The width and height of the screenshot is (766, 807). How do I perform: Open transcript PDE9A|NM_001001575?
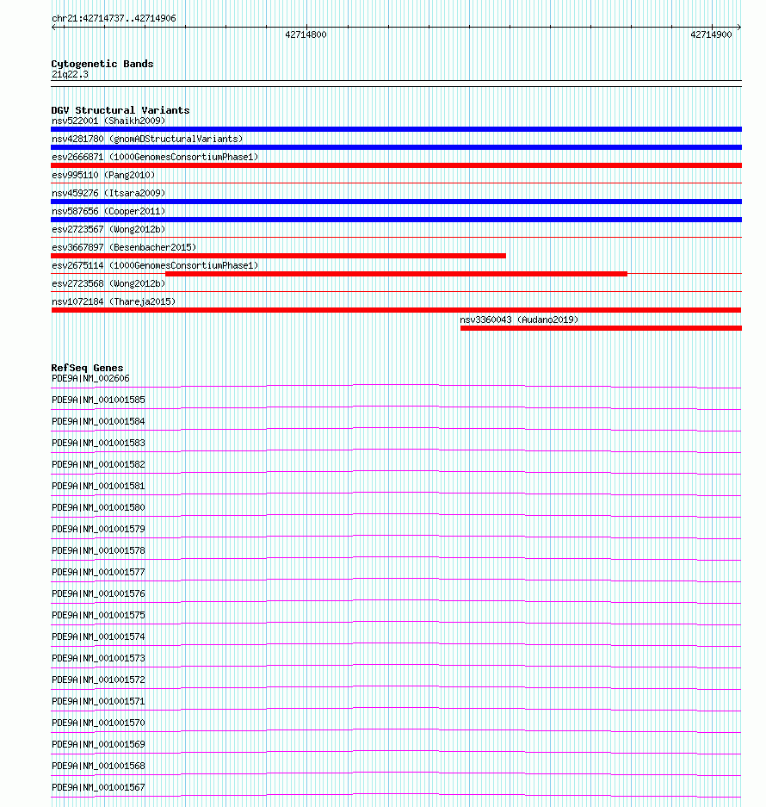[x=98, y=615]
